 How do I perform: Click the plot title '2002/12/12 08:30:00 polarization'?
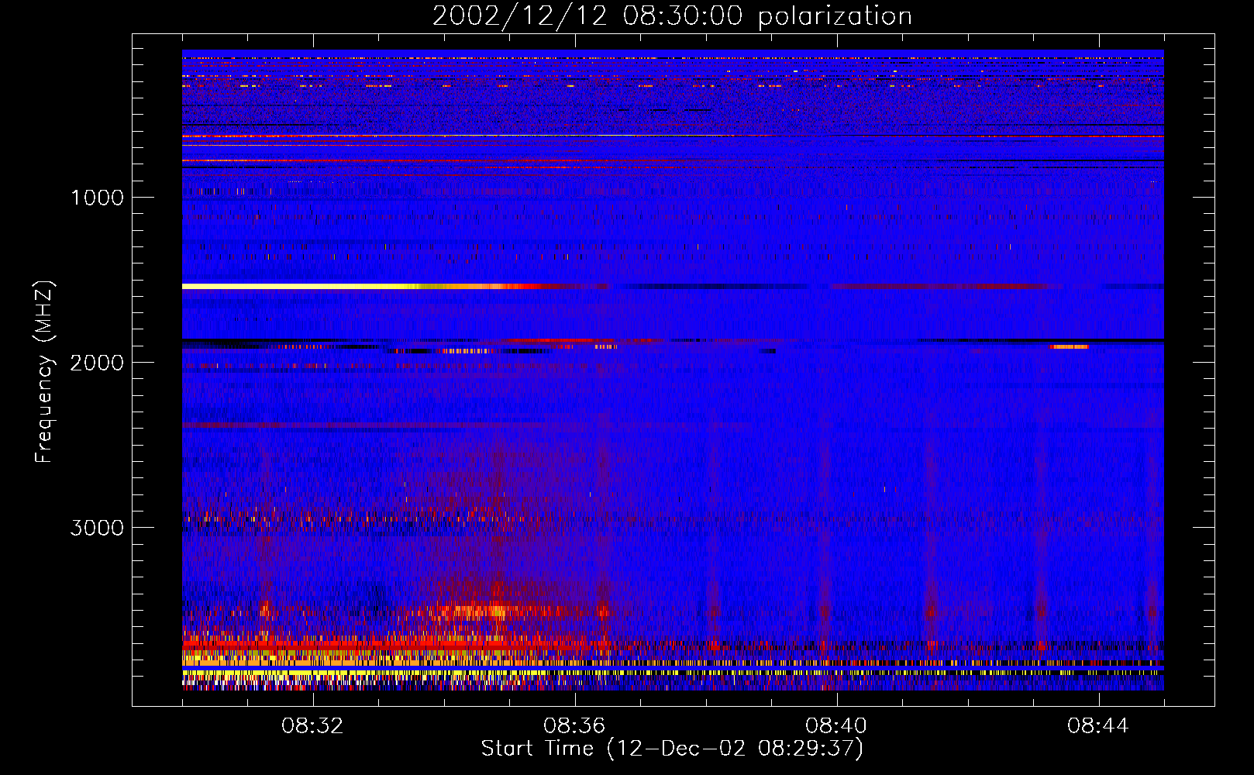(672, 16)
